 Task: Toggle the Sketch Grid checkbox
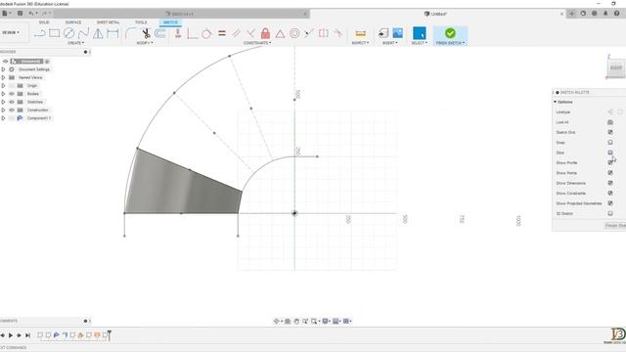click(610, 132)
